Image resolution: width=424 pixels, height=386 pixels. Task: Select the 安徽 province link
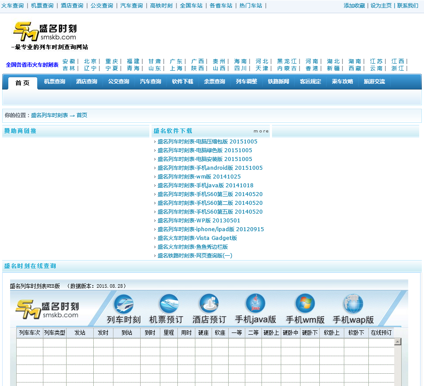[x=69, y=61]
